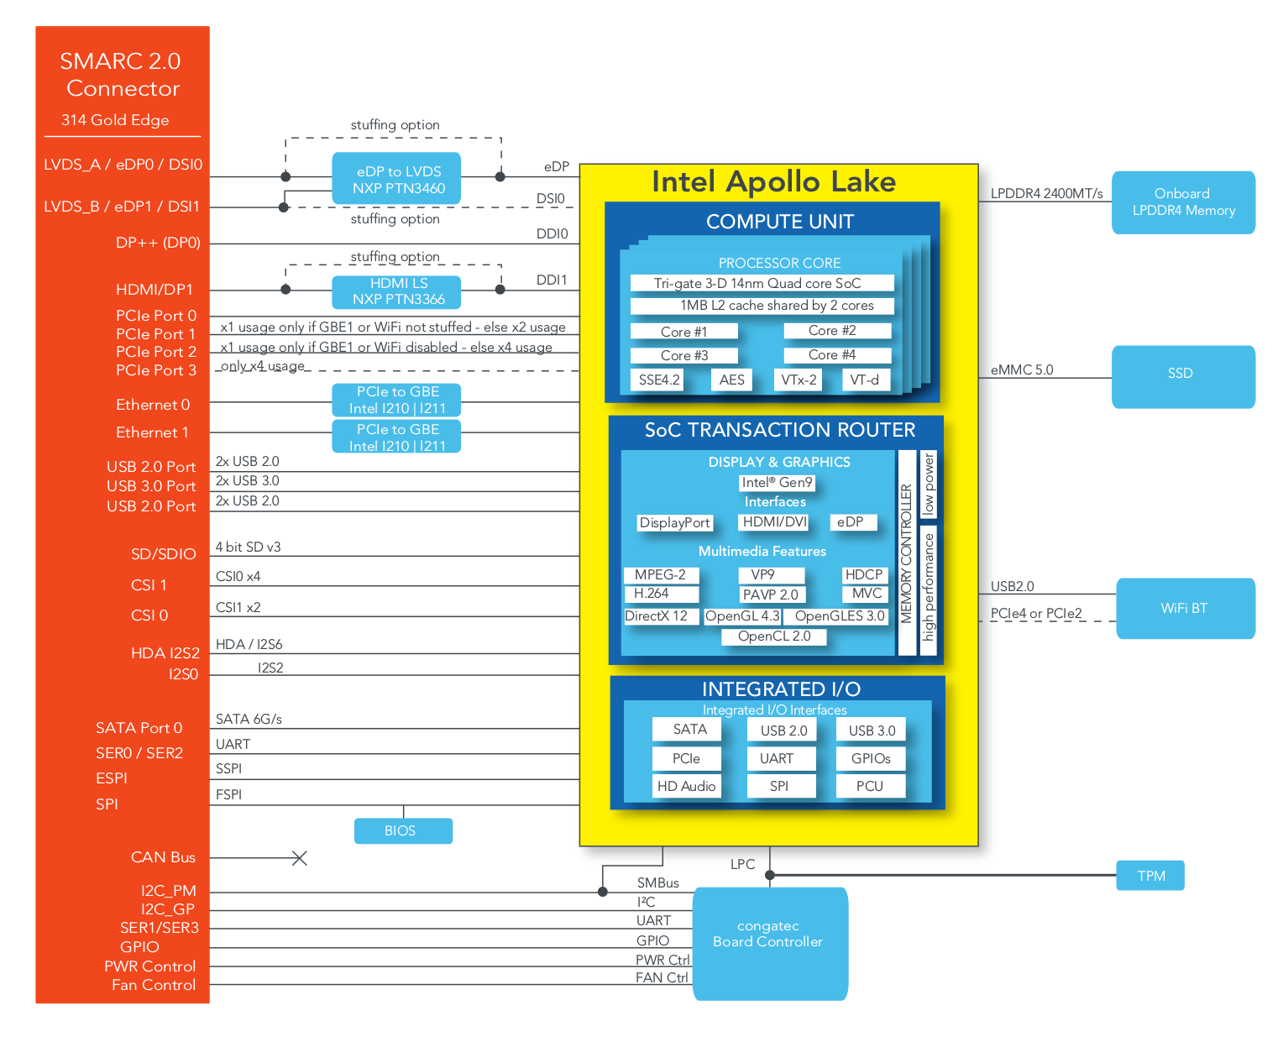The width and height of the screenshot is (1283, 1042).
Task: Select the OpenGLES 3.0 box
Action: point(835,616)
